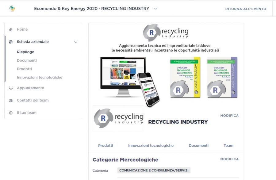Open the event selector dropdown chevron
Image resolution: width=276 pixels, height=180 pixels.
[155, 9]
